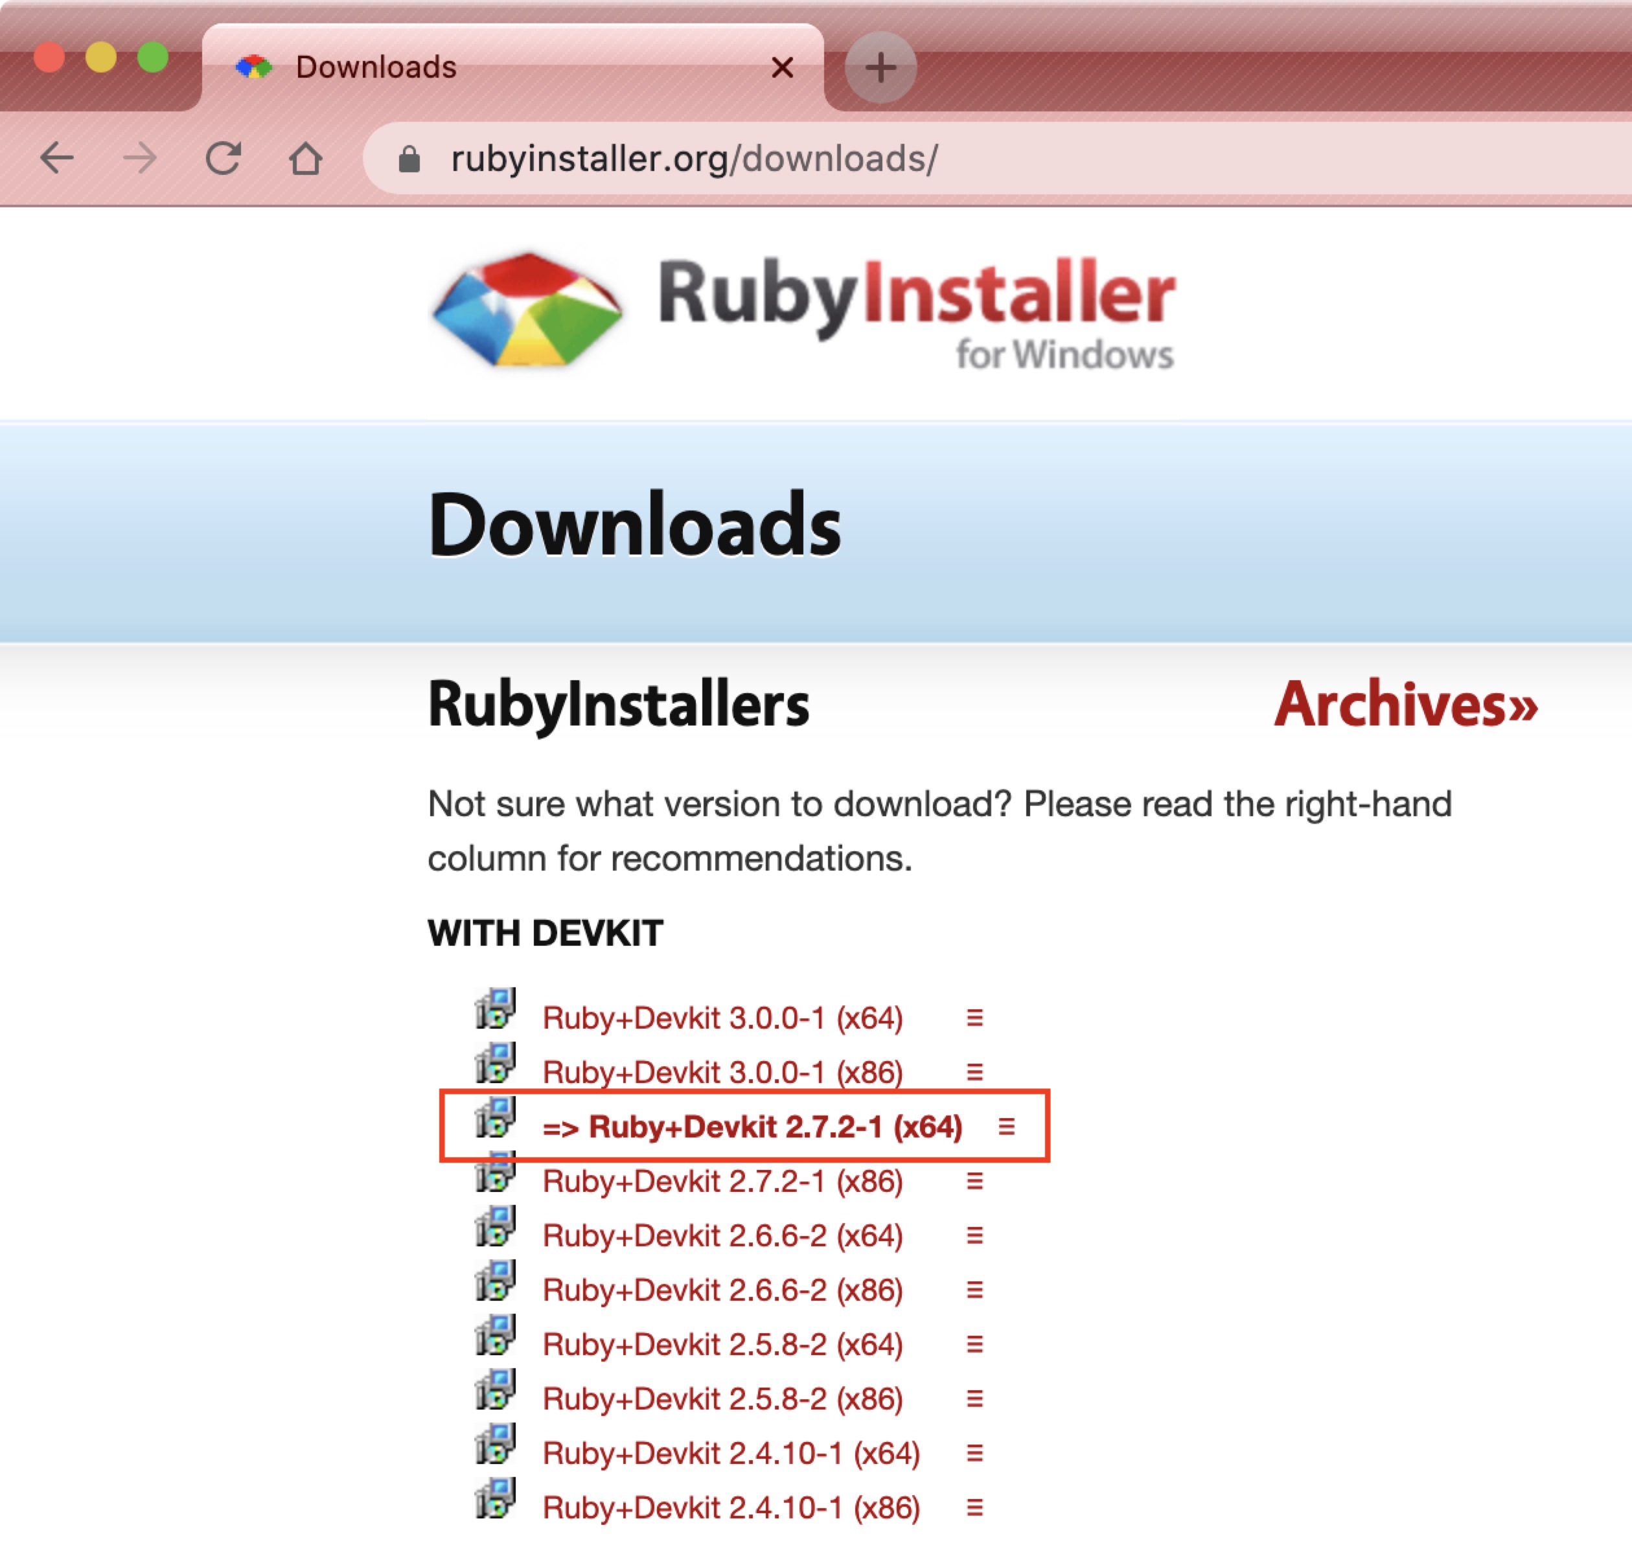Expand details menu for Ruby+Devkit 2.4.10-1 (x64)
The width and height of the screenshot is (1632, 1567).
(974, 1453)
